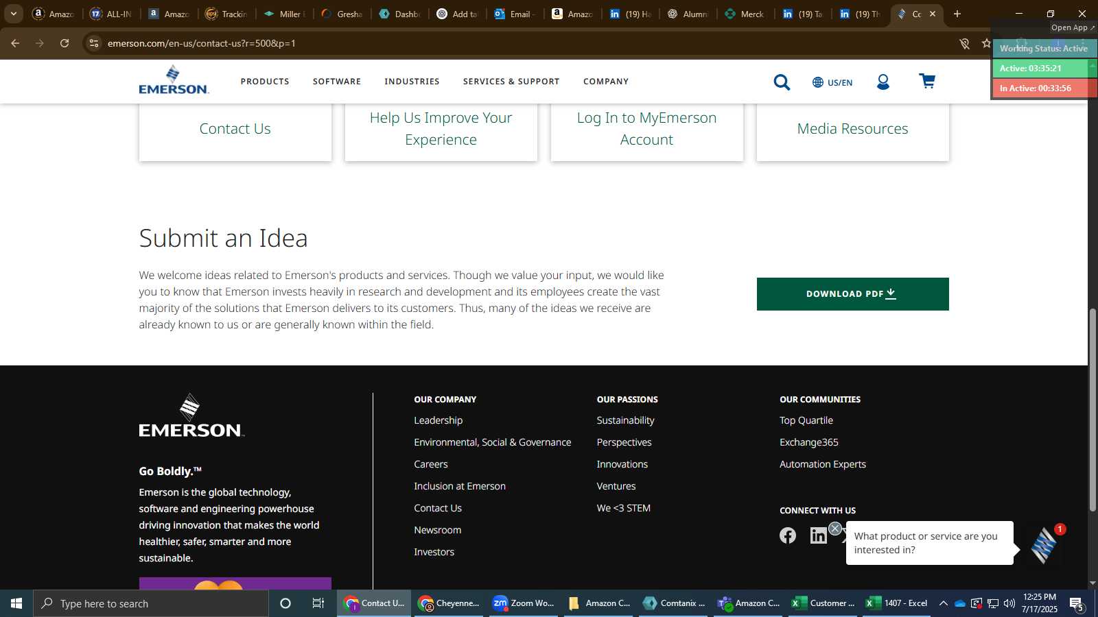
Task: Open a new browser tab
Action: pos(957,14)
